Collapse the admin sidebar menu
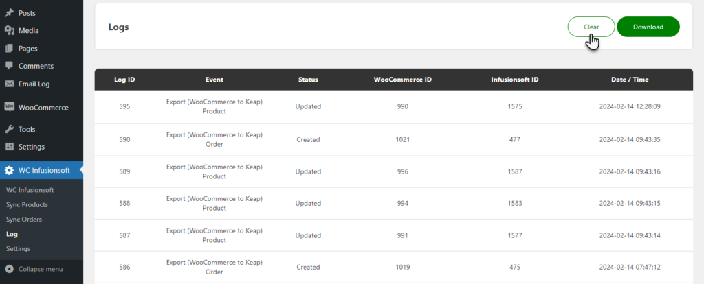 (34, 269)
